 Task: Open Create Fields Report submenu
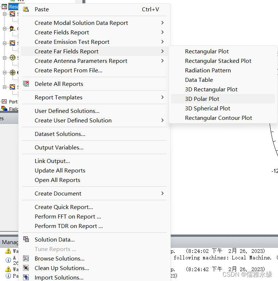(x=94, y=32)
